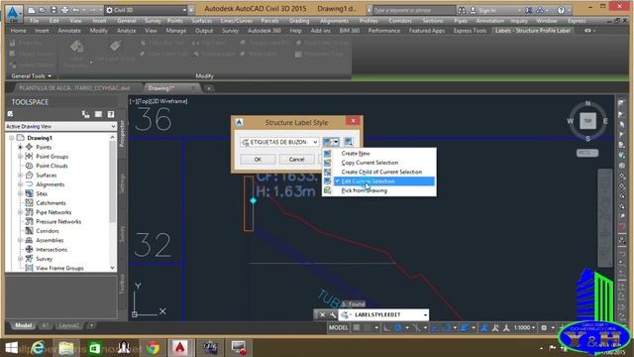Open the Alignments menu in menu bar

(x=334, y=21)
